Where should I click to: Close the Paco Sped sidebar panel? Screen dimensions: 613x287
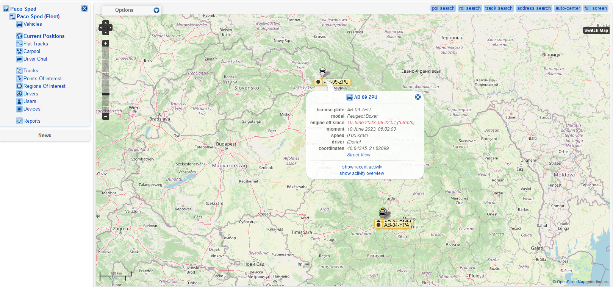(x=84, y=8)
